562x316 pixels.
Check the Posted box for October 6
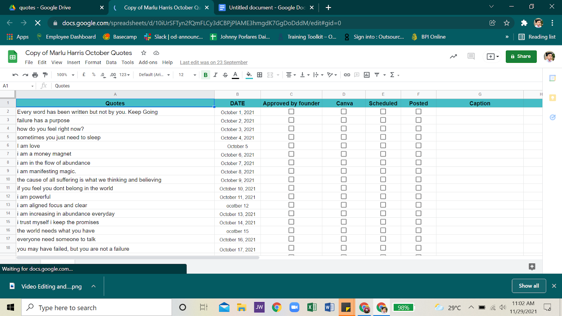[x=418, y=154]
